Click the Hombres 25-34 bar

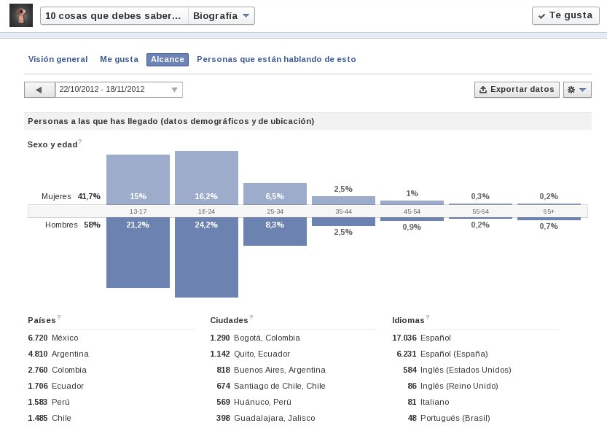pyautogui.click(x=275, y=231)
